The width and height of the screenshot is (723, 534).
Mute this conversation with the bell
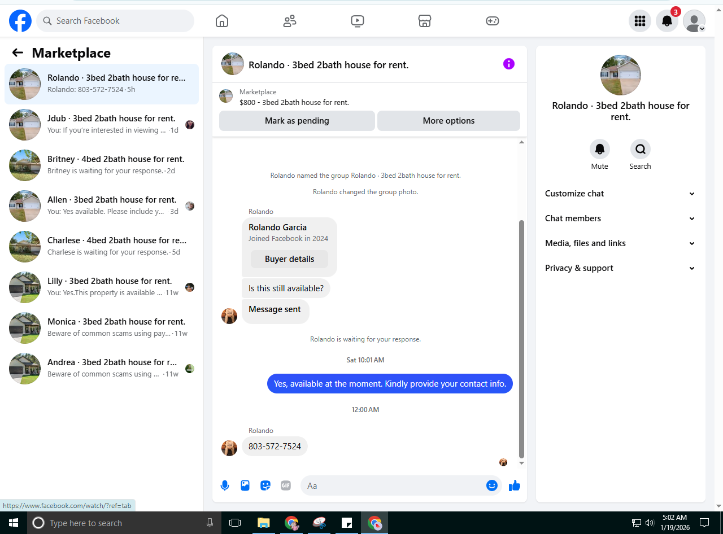click(600, 149)
